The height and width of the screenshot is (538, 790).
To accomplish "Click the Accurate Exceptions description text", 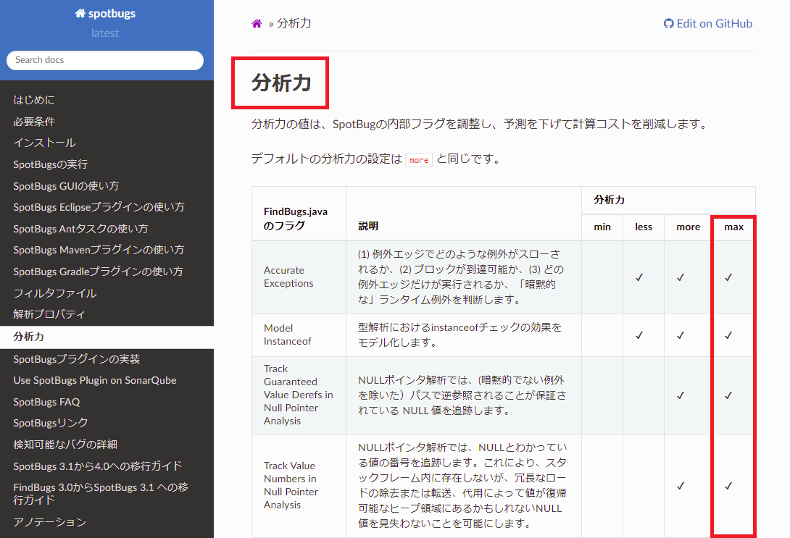I will pyautogui.click(x=460, y=277).
